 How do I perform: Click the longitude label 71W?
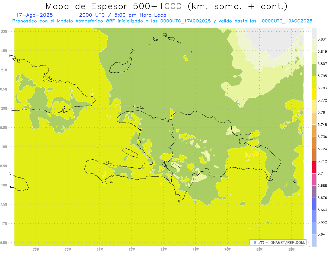[x=195, y=249]
